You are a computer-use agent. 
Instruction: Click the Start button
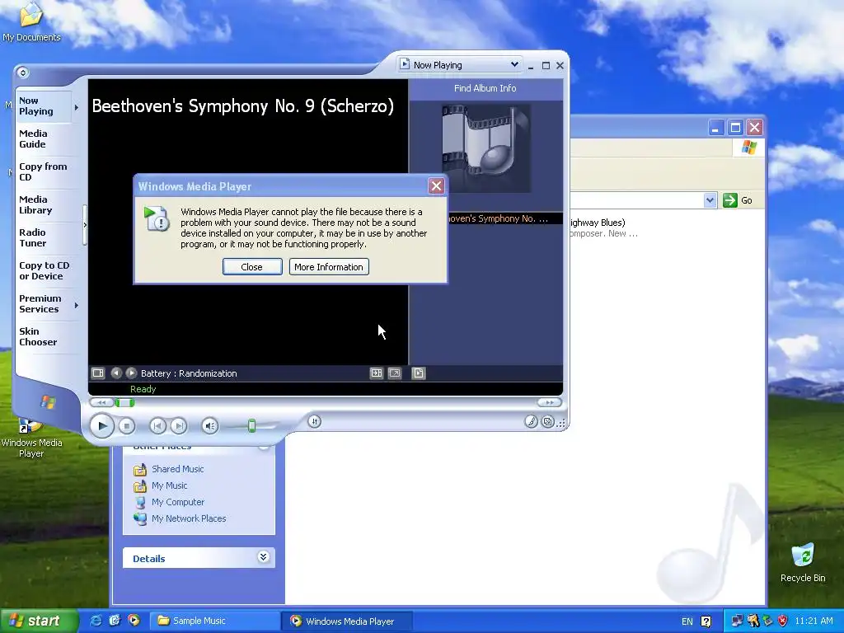click(38, 621)
